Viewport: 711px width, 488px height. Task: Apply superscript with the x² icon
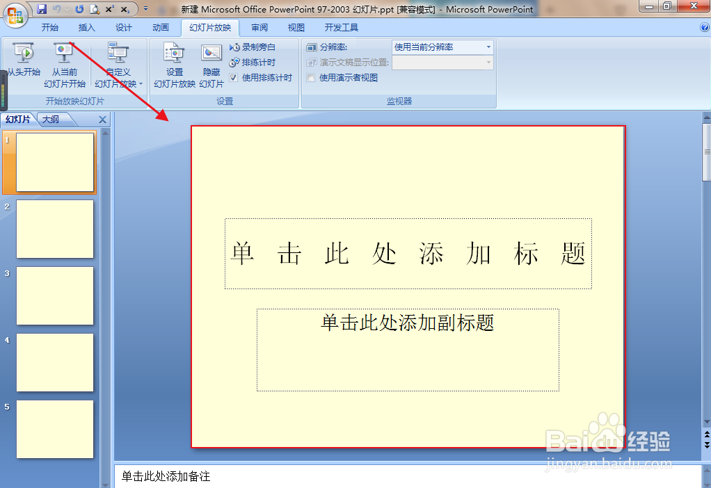coord(110,9)
